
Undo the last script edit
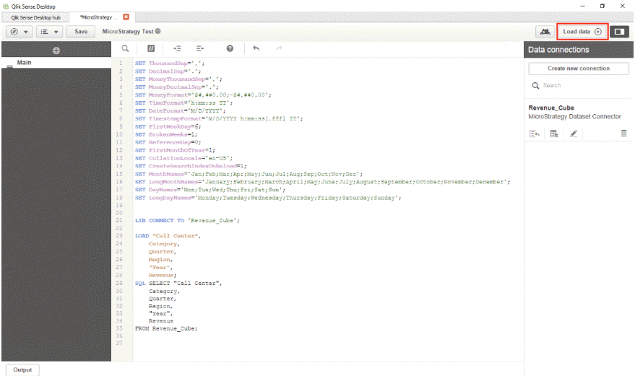coord(256,48)
